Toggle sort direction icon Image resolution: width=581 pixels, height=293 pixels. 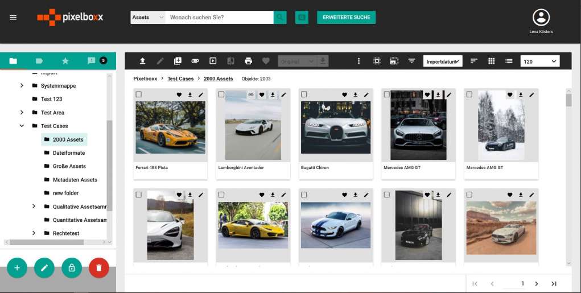pyautogui.click(x=474, y=61)
